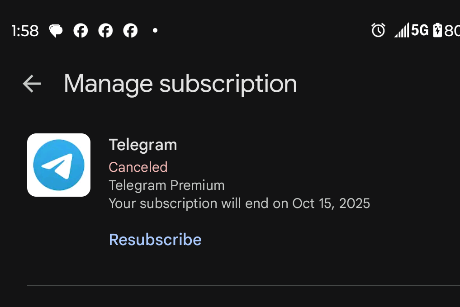
Task: Tap the middle Facebook notification icon
Action: click(105, 31)
